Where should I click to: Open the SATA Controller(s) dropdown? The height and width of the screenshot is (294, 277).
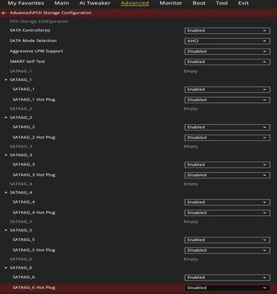227,31
